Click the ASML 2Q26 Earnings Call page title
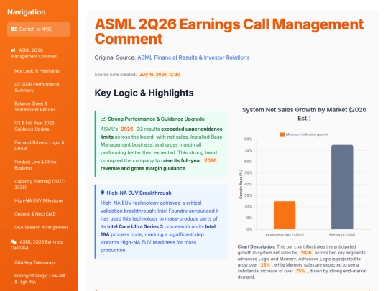Screen dimensions: 388x291 (x=229, y=32)
